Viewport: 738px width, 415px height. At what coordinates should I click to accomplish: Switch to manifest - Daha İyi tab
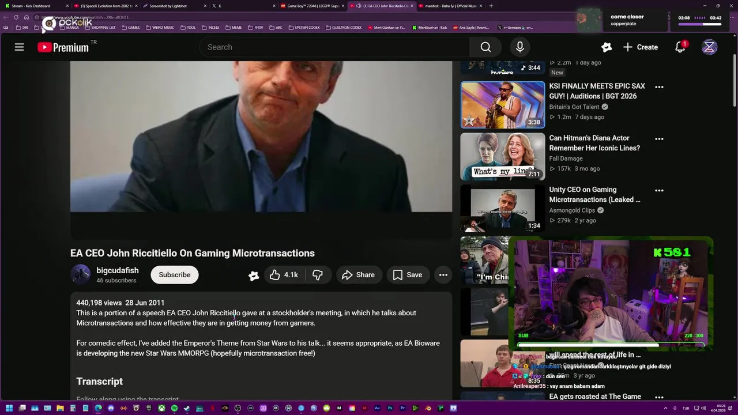tap(450, 6)
